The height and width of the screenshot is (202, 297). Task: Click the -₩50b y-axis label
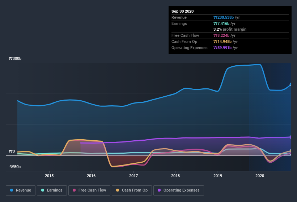click(14, 167)
